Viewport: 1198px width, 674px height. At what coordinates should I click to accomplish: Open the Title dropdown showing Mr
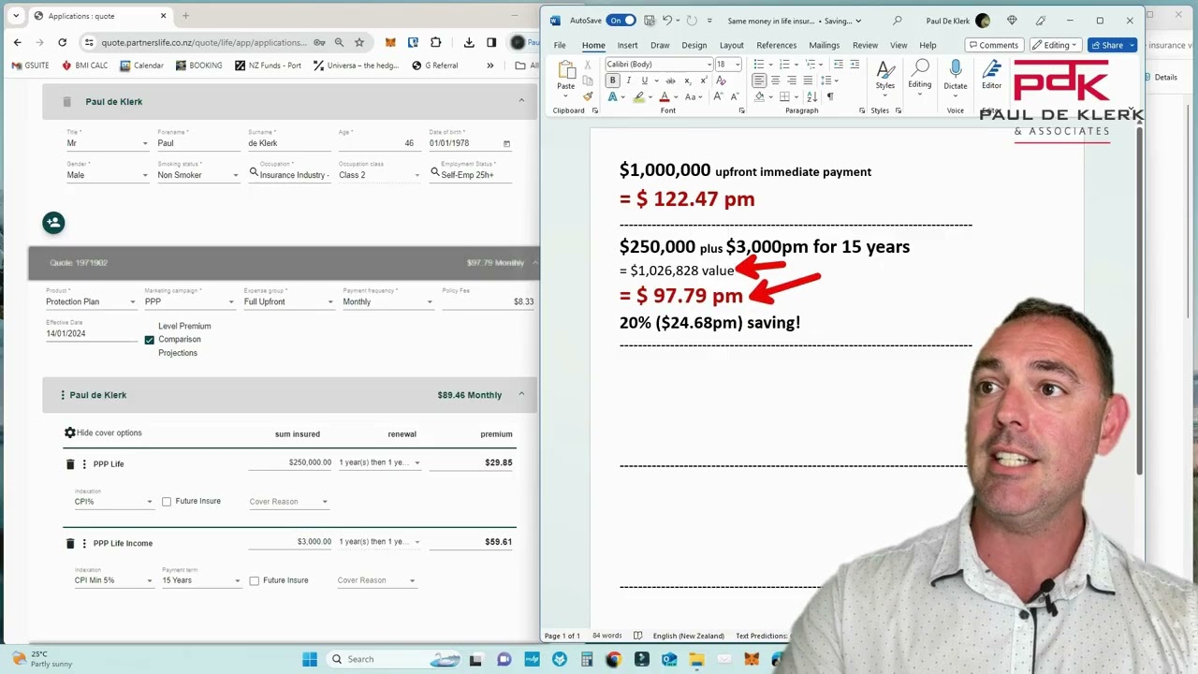pyautogui.click(x=108, y=143)
